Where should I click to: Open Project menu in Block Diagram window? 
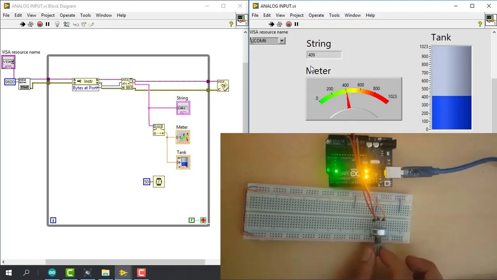point(48,15)
